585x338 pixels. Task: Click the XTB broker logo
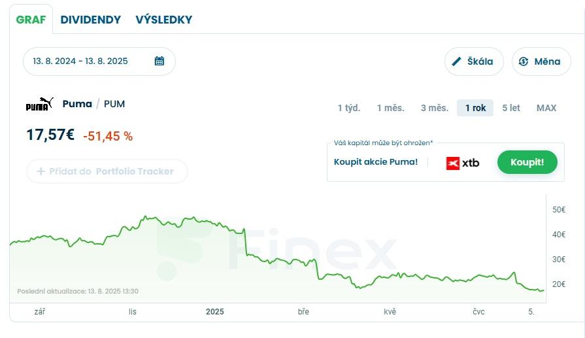click(463, 163)
